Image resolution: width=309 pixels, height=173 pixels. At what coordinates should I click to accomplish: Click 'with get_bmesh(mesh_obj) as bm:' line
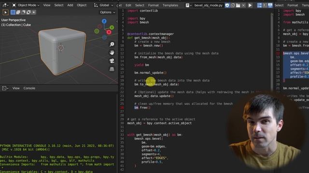(x=154, y=135)
